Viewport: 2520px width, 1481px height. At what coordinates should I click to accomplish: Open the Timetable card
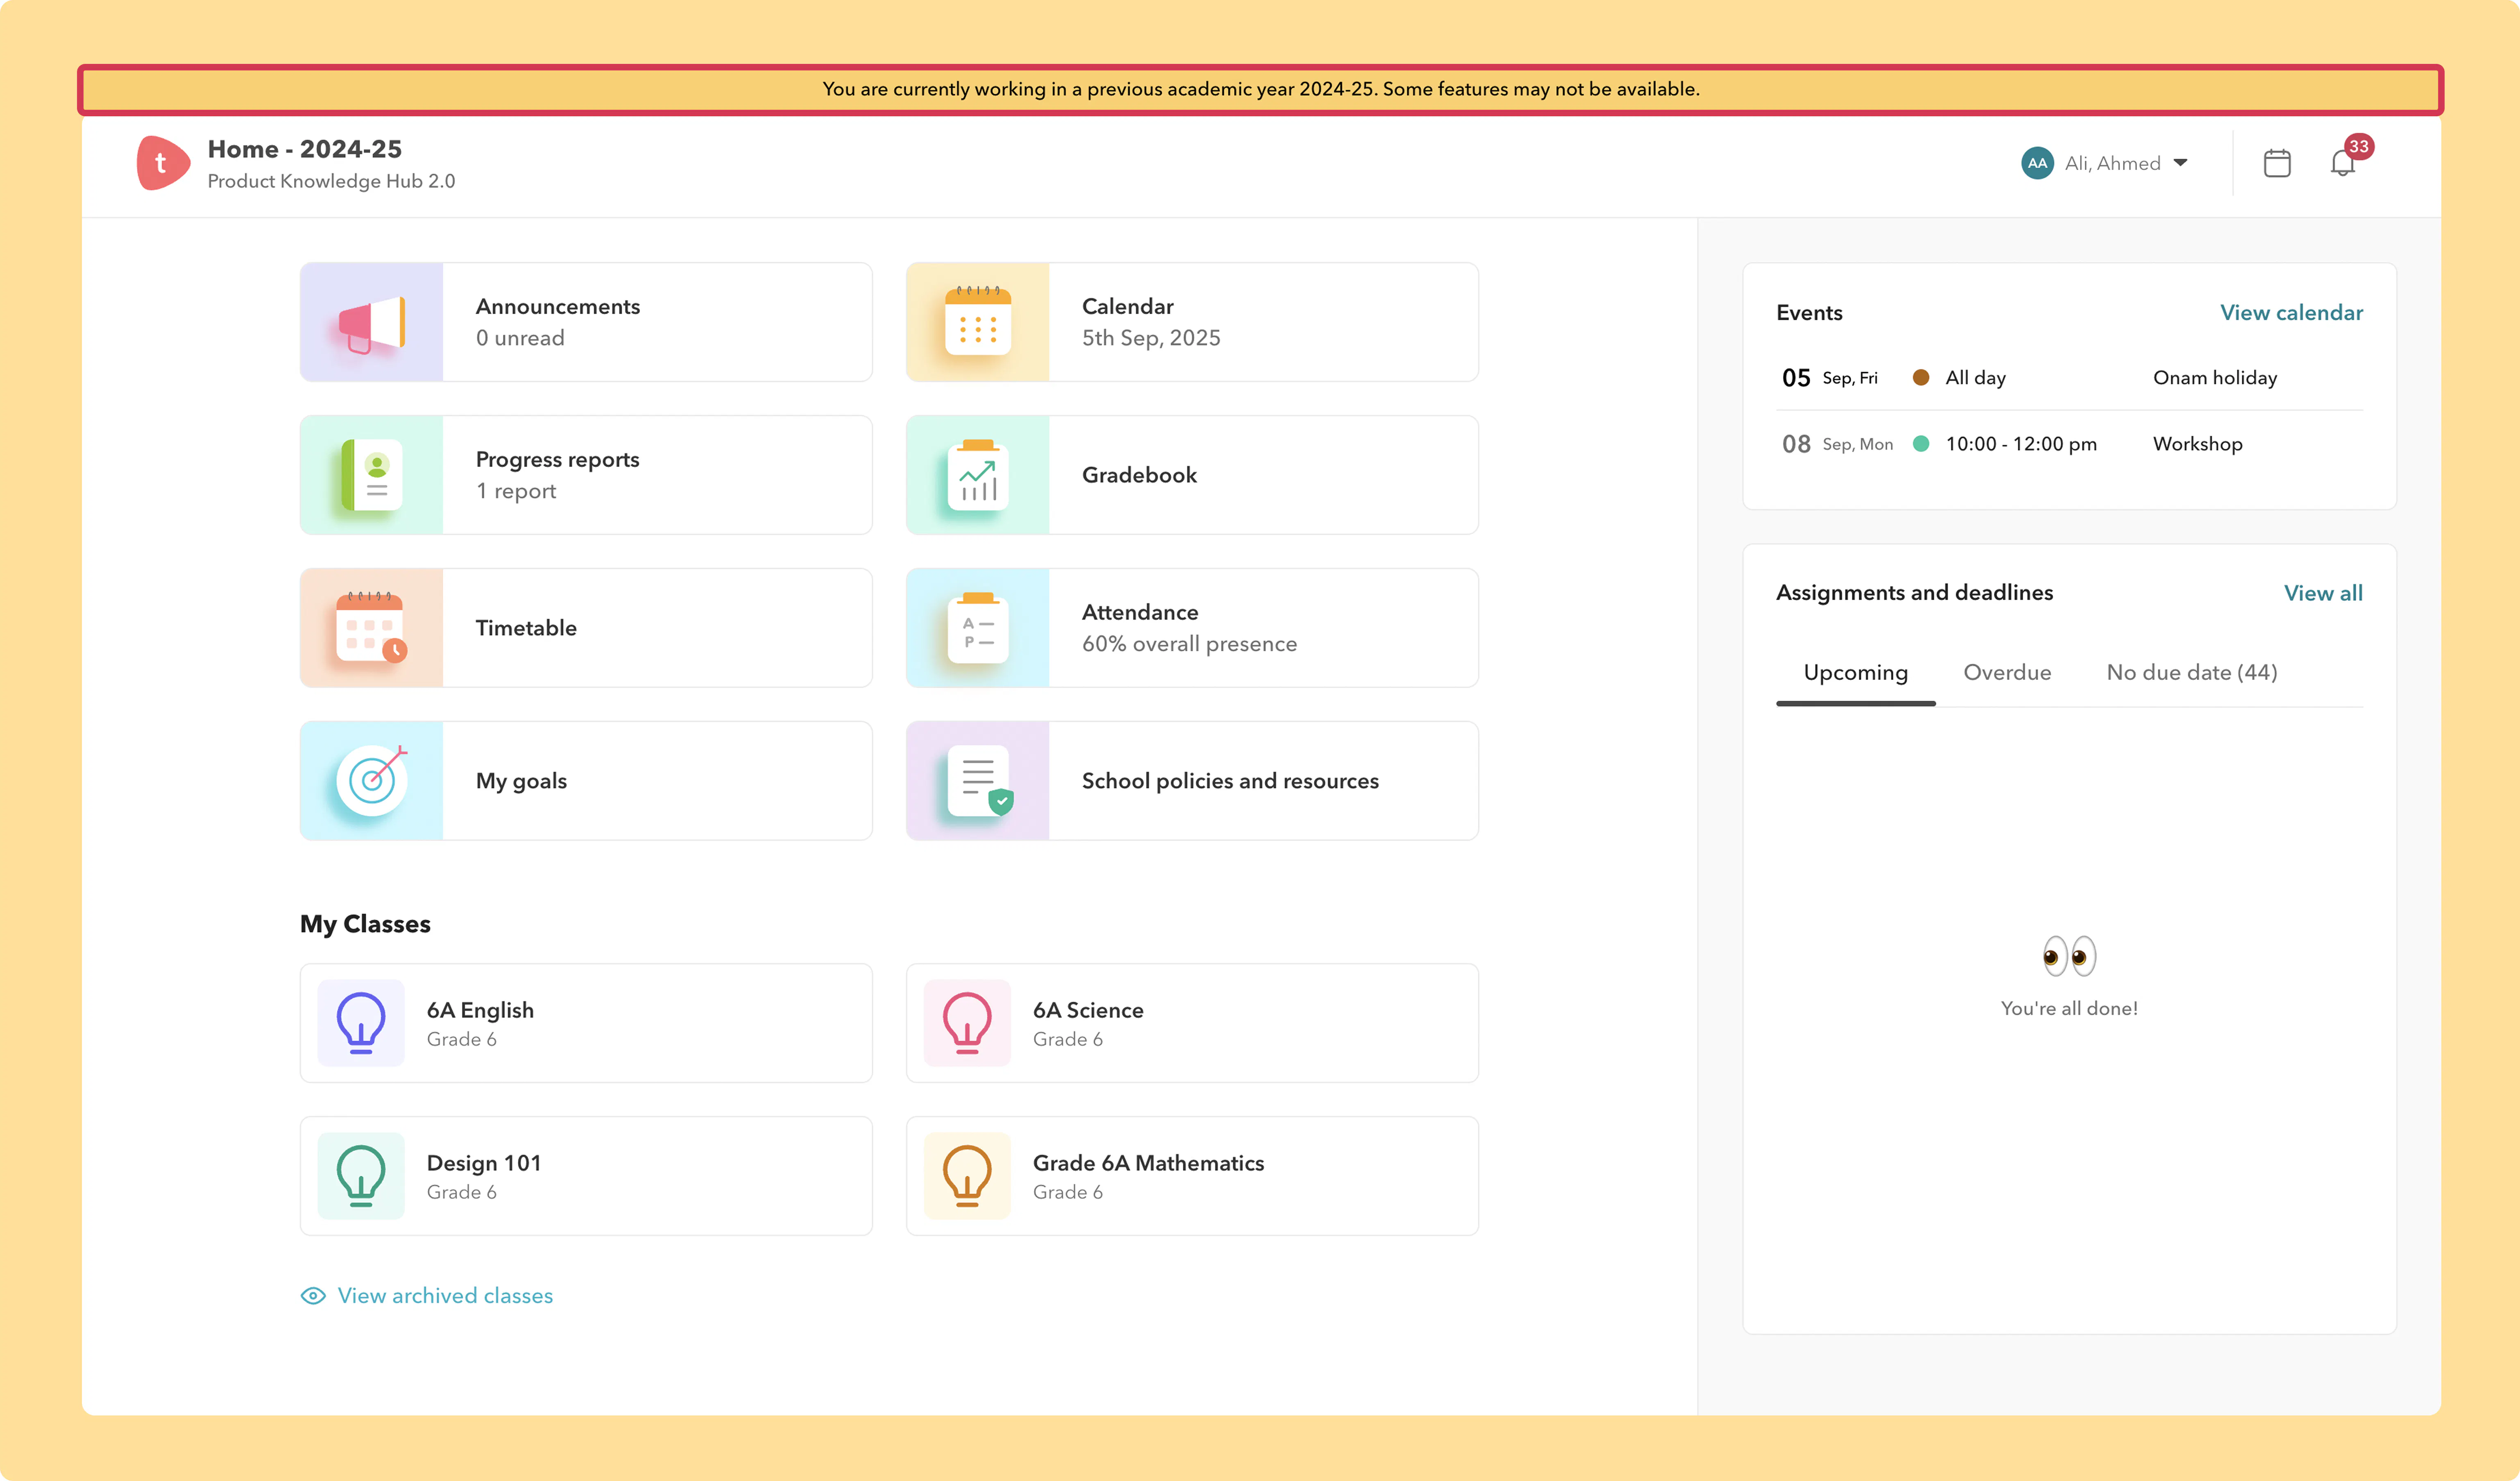click(x=586, y=628)
